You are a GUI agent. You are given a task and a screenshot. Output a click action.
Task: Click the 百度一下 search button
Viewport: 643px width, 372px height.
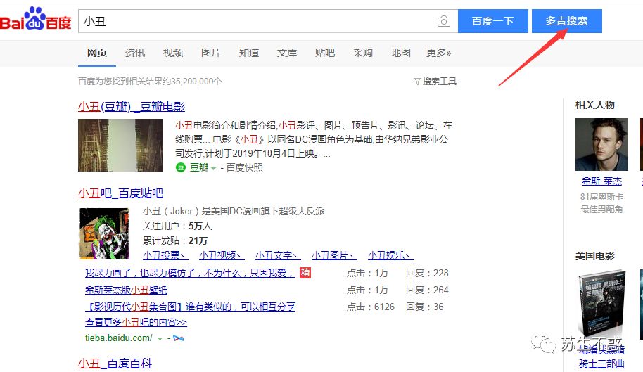[493, 21]
